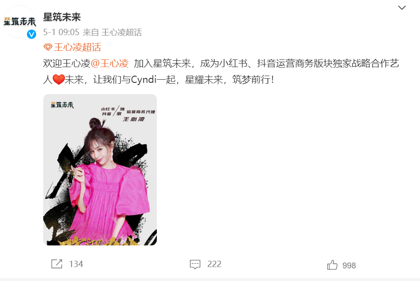Click the 王心凌超话 source in timestamp line
The image size is (420, 281).
pos(122,32)
